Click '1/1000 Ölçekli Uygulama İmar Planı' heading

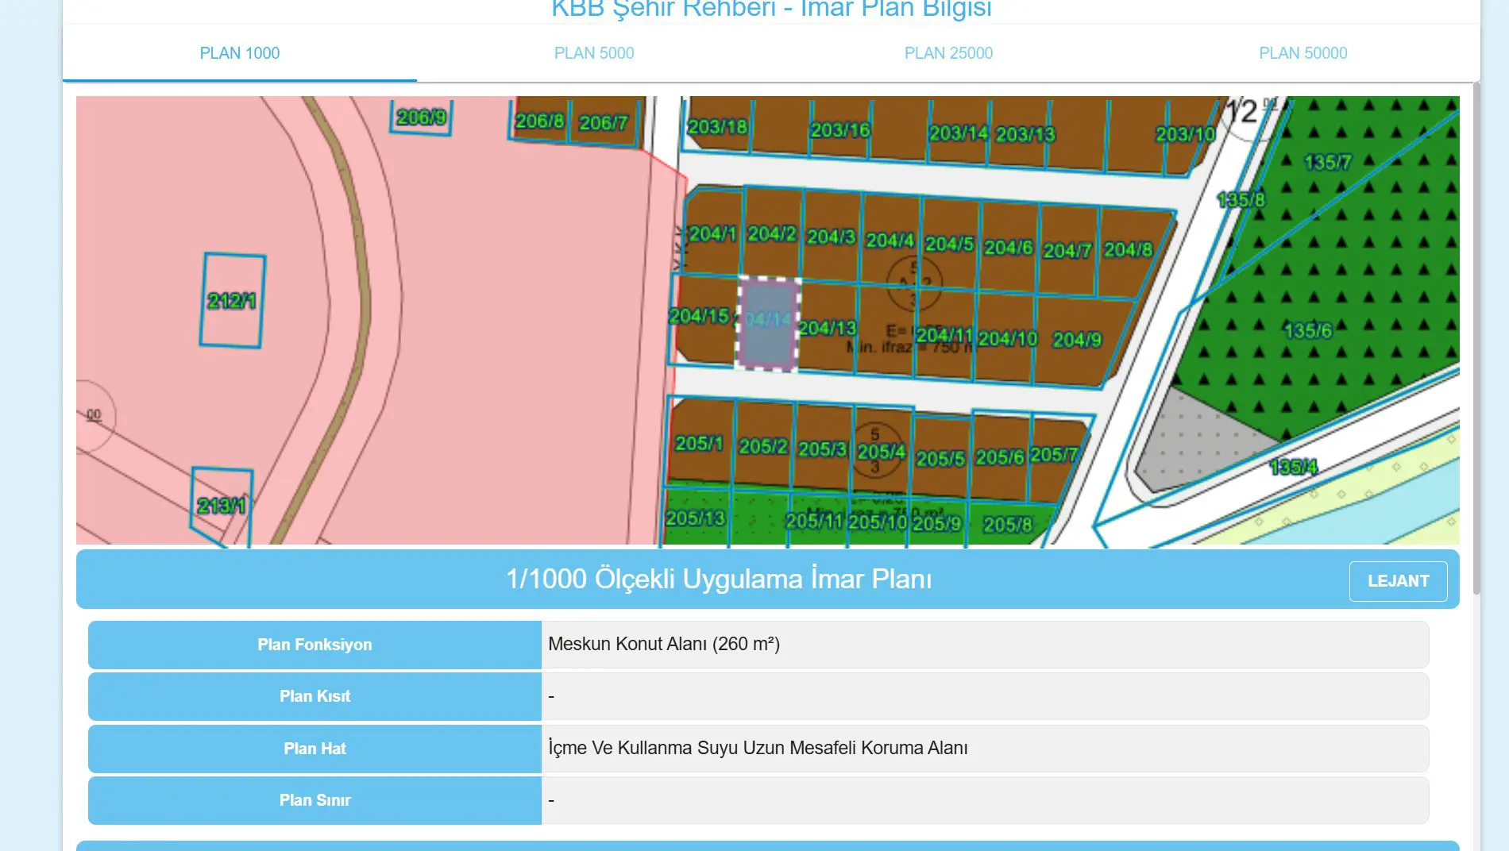(x=719, y=579)
